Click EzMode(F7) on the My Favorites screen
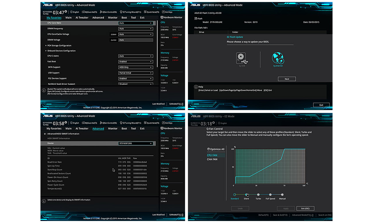Viewport: 373px width, 223px height. pos(176,104)
